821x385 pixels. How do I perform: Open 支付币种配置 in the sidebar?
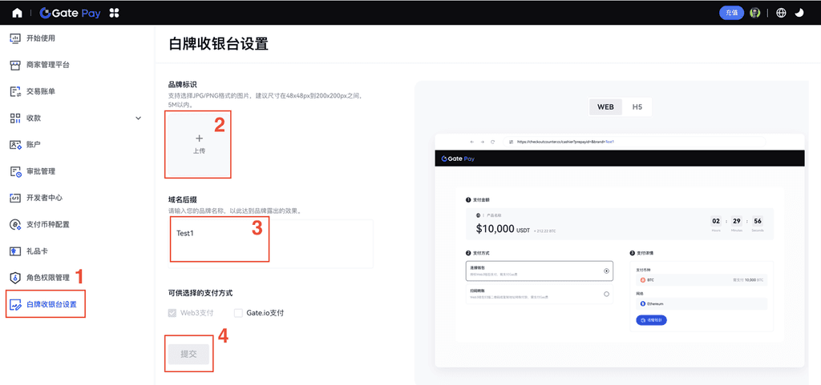[47, 224]
